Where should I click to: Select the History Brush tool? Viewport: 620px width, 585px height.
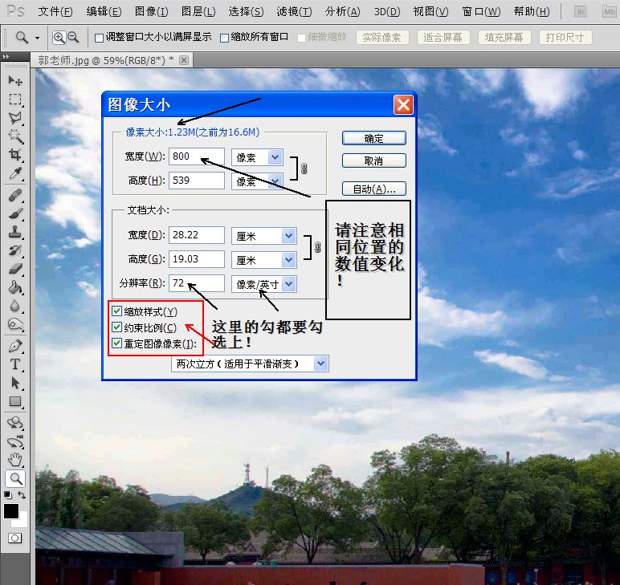click(15, 250)
